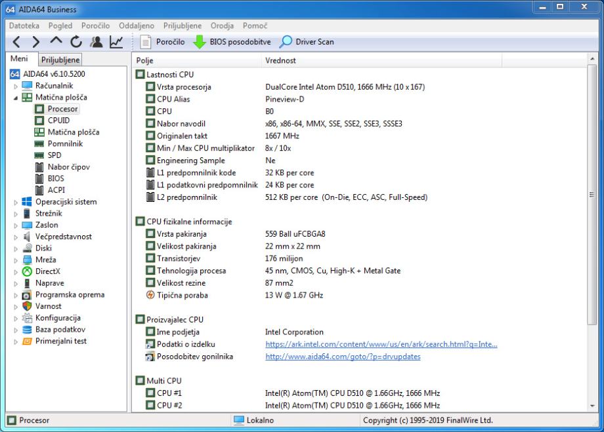Generate report with Poročilo toolbar button

pos(165,42)
